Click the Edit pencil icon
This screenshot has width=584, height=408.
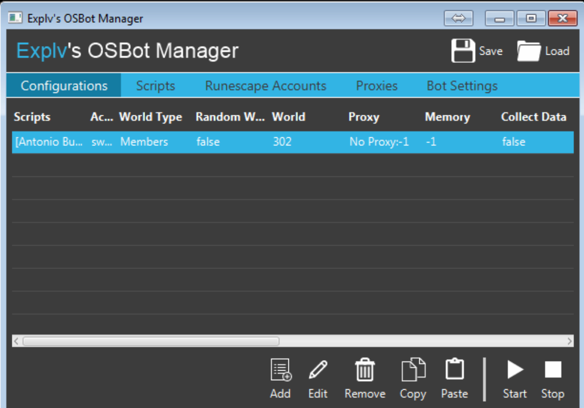coord(318,369)
